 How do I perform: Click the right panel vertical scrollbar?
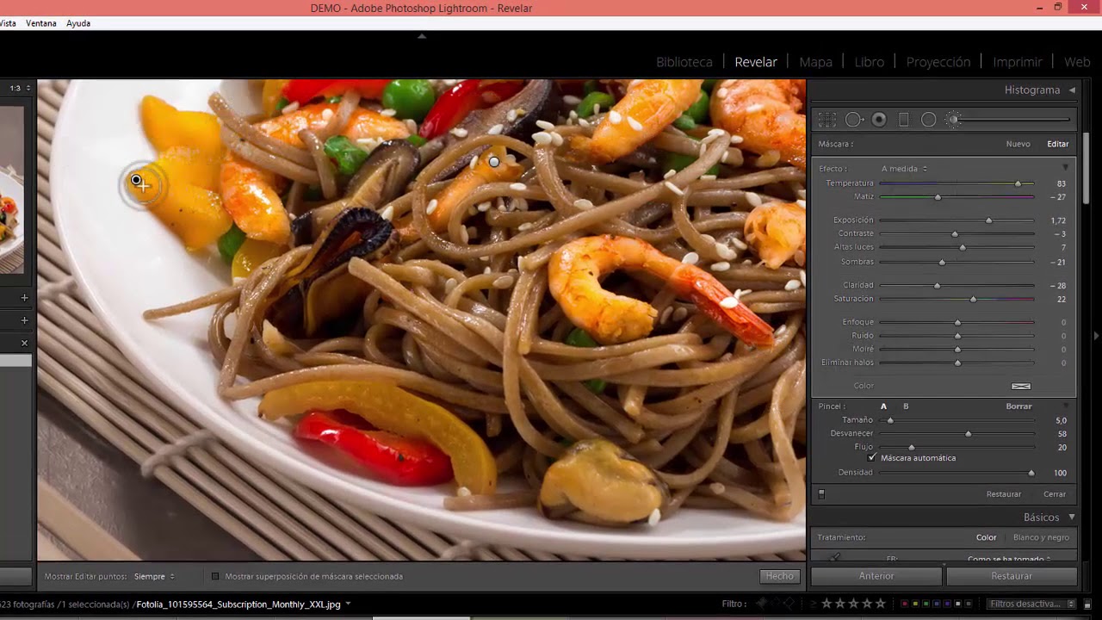pyautogui.click(x=1087, y=168)
